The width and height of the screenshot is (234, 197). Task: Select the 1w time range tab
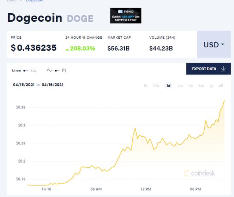coord(180,86)
